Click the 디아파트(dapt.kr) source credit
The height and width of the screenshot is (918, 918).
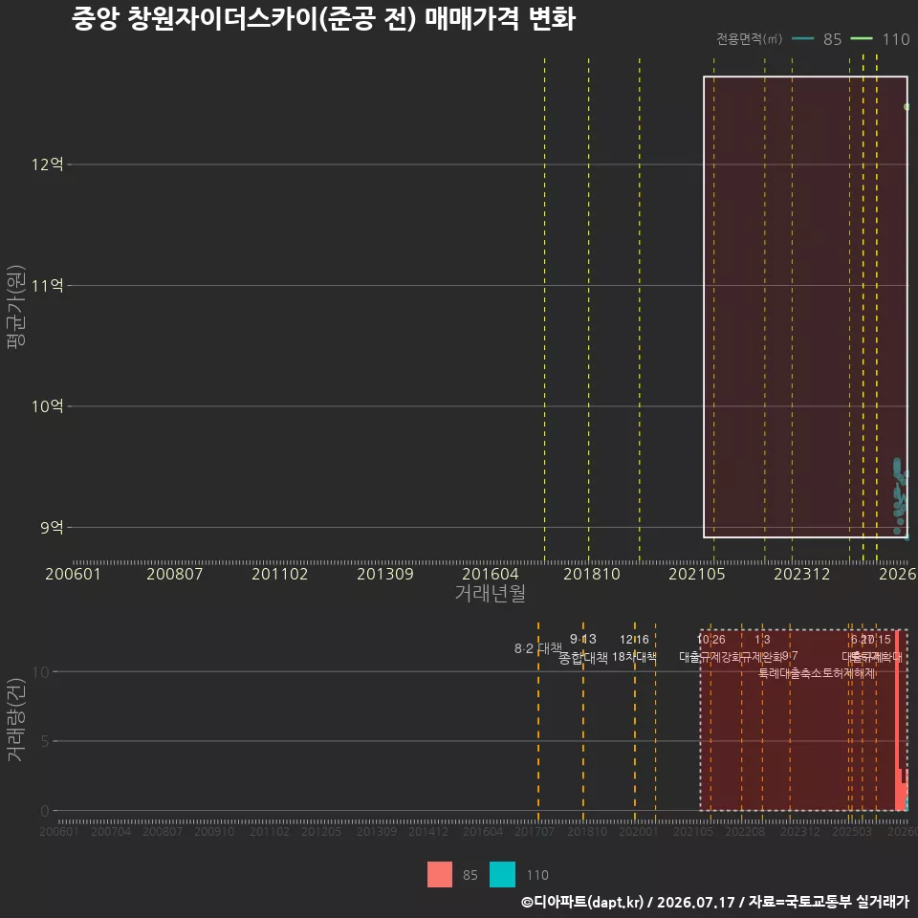pyautogui.click(x=582, y=902)
